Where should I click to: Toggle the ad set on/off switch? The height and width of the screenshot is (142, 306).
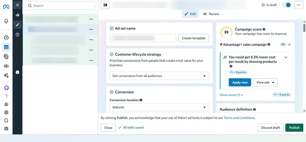tap(286, 5)
